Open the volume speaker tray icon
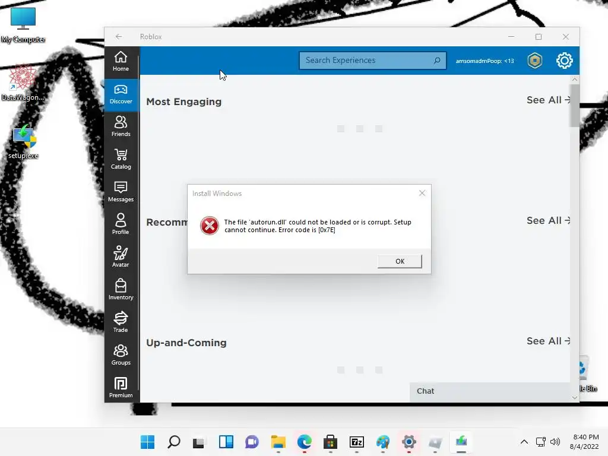The width and height of the screenshot is (608, 456). click(x=555, y=442)
